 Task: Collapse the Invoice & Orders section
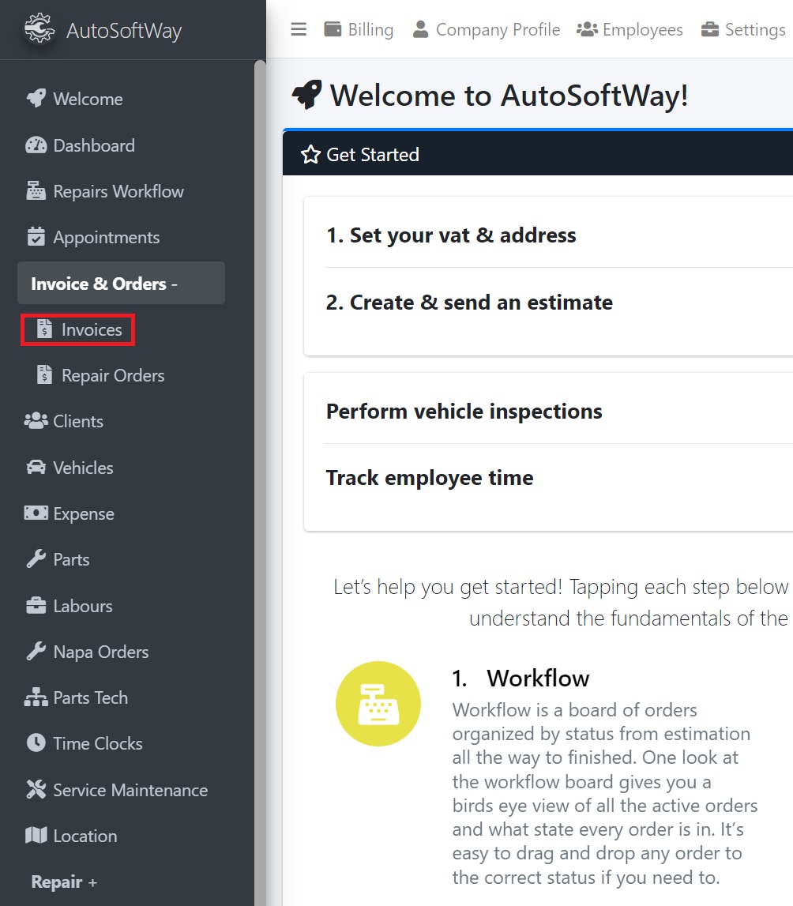[x=121, y=283]
